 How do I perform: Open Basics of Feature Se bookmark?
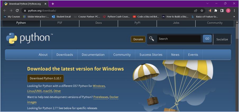(x=205, y=17)
